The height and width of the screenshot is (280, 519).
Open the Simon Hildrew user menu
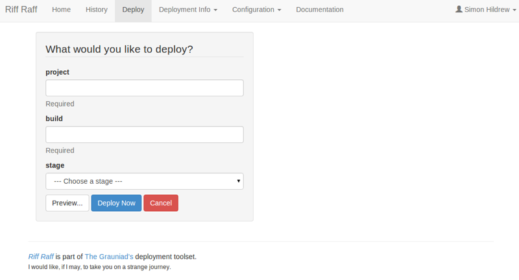coord(487,10)
